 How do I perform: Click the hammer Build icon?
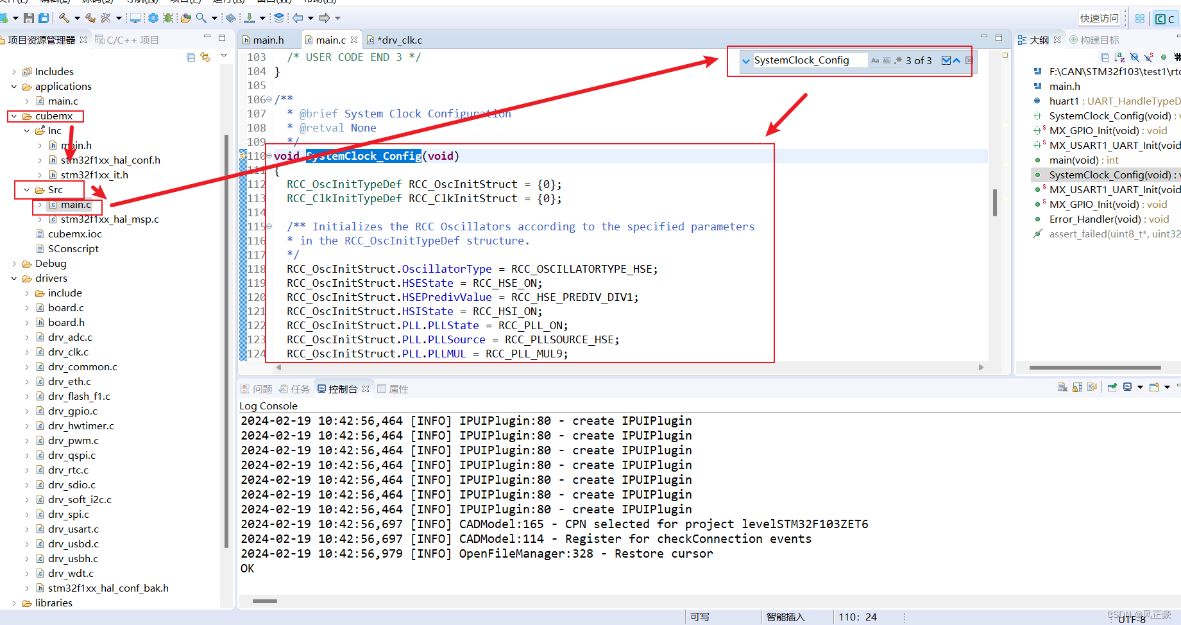(64, 18)
